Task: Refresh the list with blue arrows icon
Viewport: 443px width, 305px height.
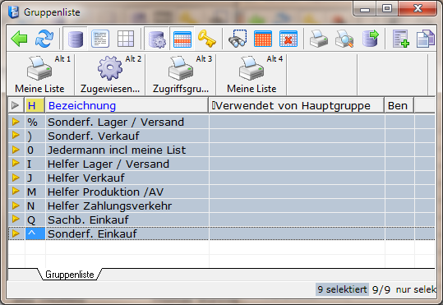Action: pyautogui.click(x=44, y=39)
